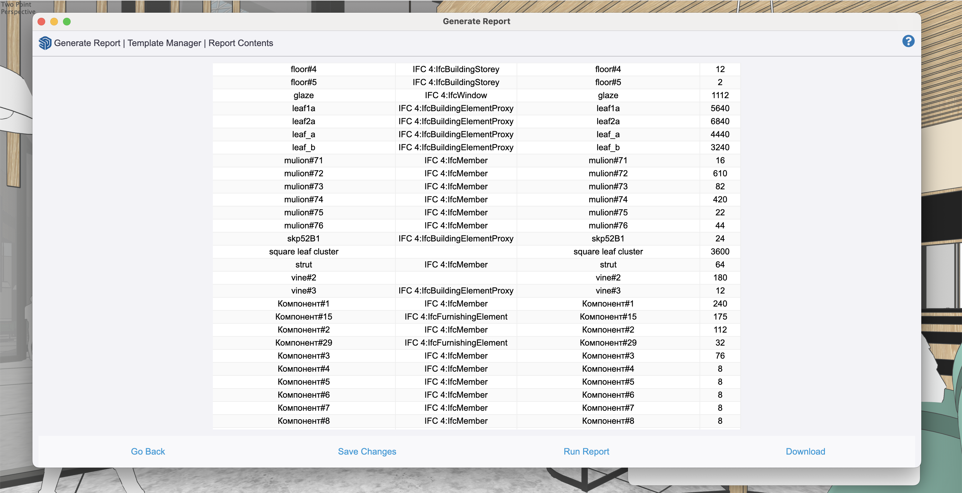Click the SketchUp logo icon
This screenshot has height=493, width=962.
pyautogui.click(x=45, y=43)
